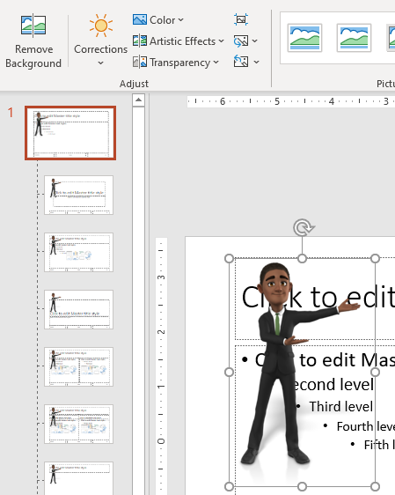395x495 pixels.
Task: Click the Compress Pictures icon
Action: point(241,19)
